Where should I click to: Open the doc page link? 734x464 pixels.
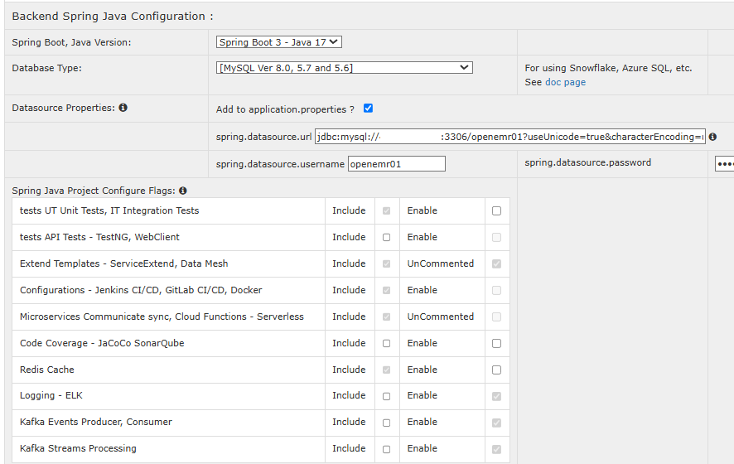565,82
